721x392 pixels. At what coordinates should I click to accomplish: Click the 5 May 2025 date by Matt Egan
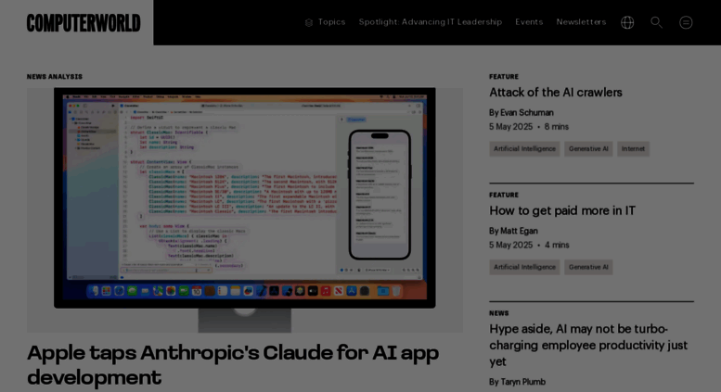click(x=511, y=245)
